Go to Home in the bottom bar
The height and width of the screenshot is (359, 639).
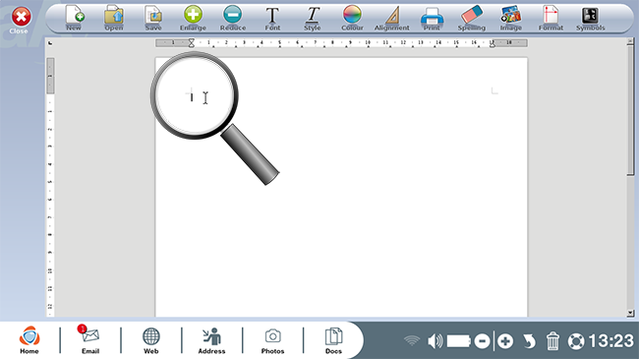pos(29,340)
